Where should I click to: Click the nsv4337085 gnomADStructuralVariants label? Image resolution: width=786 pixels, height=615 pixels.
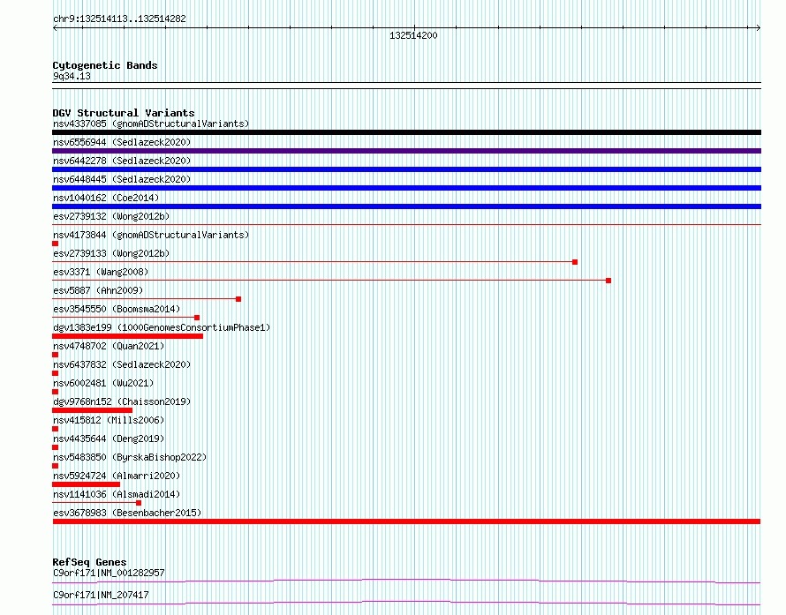click(x=151, y=124)
